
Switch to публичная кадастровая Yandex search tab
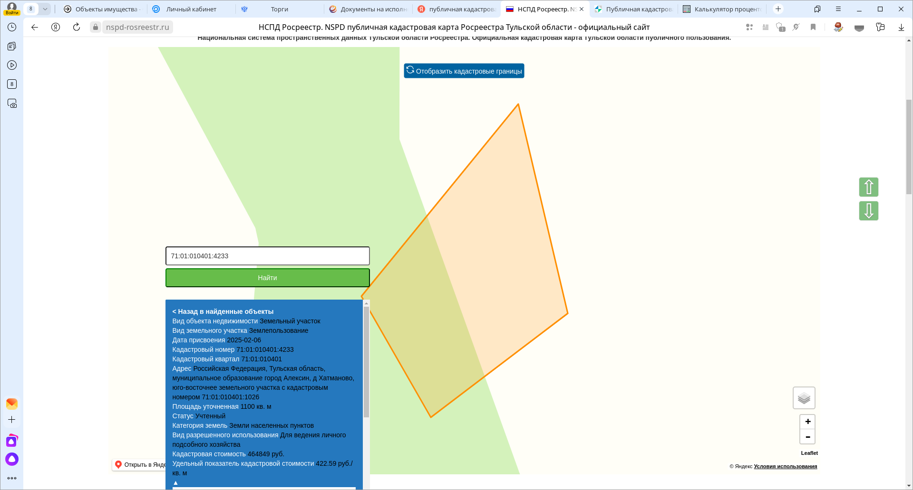click(x=456, y=9)
